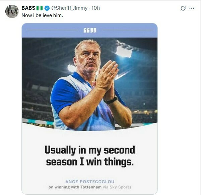Click the BABS display name
The height and width of the screenshot is (195, 201).
pos(28,8)
